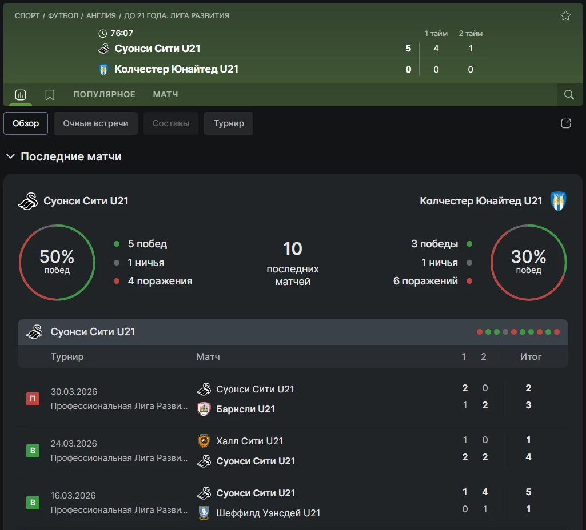
Task: Click the Англия breadcrumb link
Action: [102, 16]
